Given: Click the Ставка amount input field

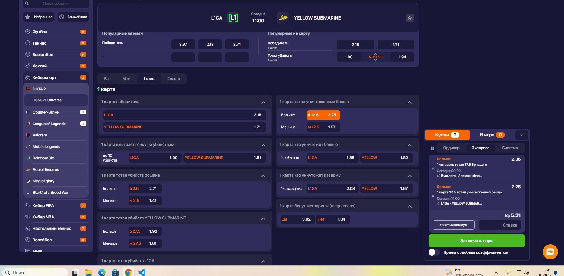Looking at the screenshot, I should (500, 225).
